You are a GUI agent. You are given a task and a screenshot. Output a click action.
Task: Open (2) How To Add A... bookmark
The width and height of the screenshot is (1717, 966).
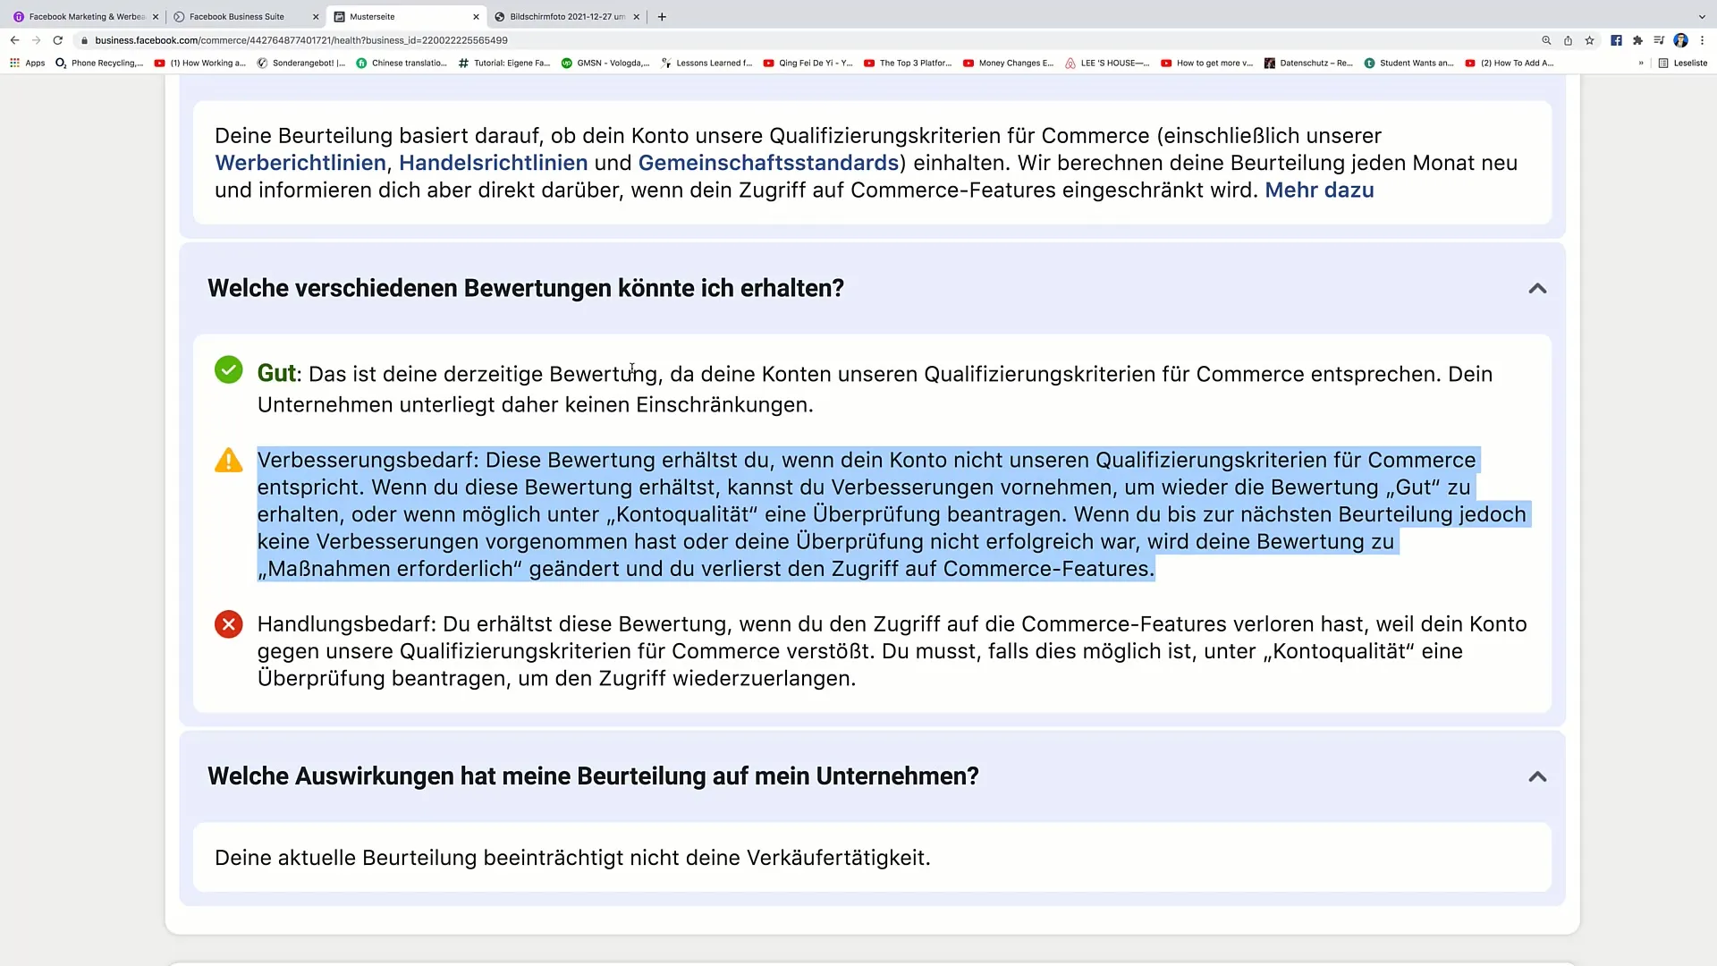click(1510, 64)
